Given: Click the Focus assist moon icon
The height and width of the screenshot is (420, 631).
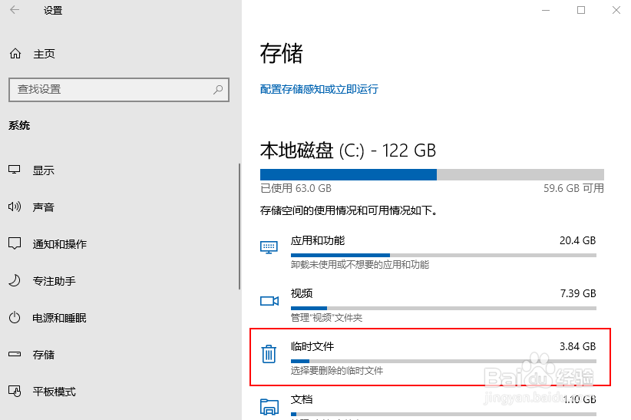Looking at the screenshot, I should click(x=15, y=281).
